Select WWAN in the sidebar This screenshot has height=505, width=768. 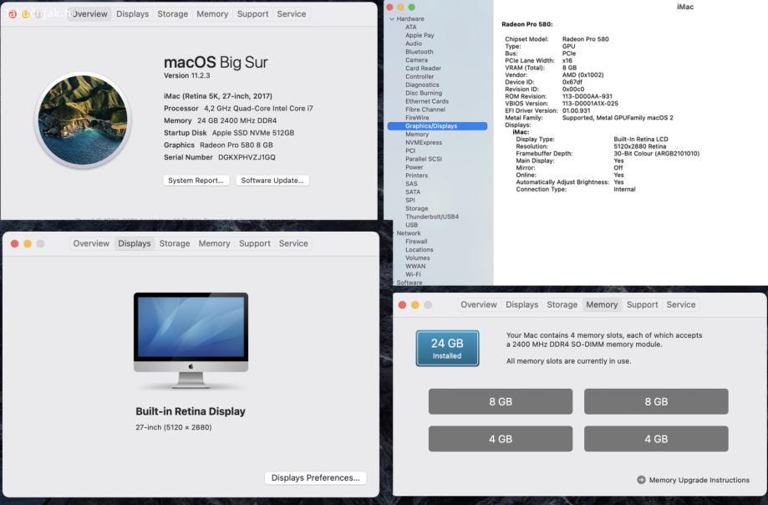415,267
